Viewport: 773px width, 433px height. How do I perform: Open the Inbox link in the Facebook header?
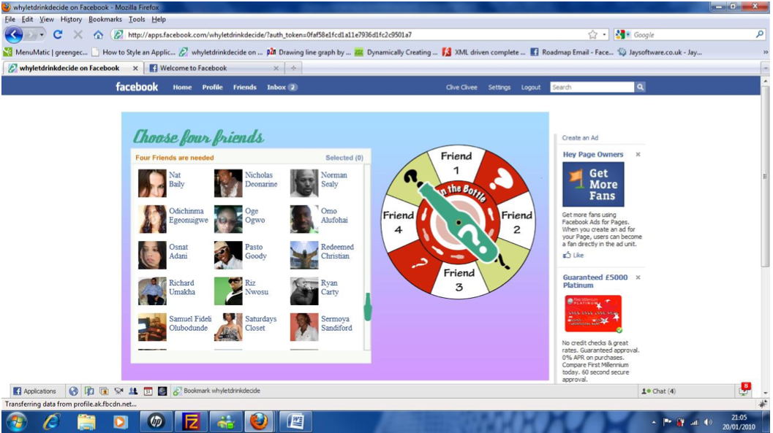[282, 87]
